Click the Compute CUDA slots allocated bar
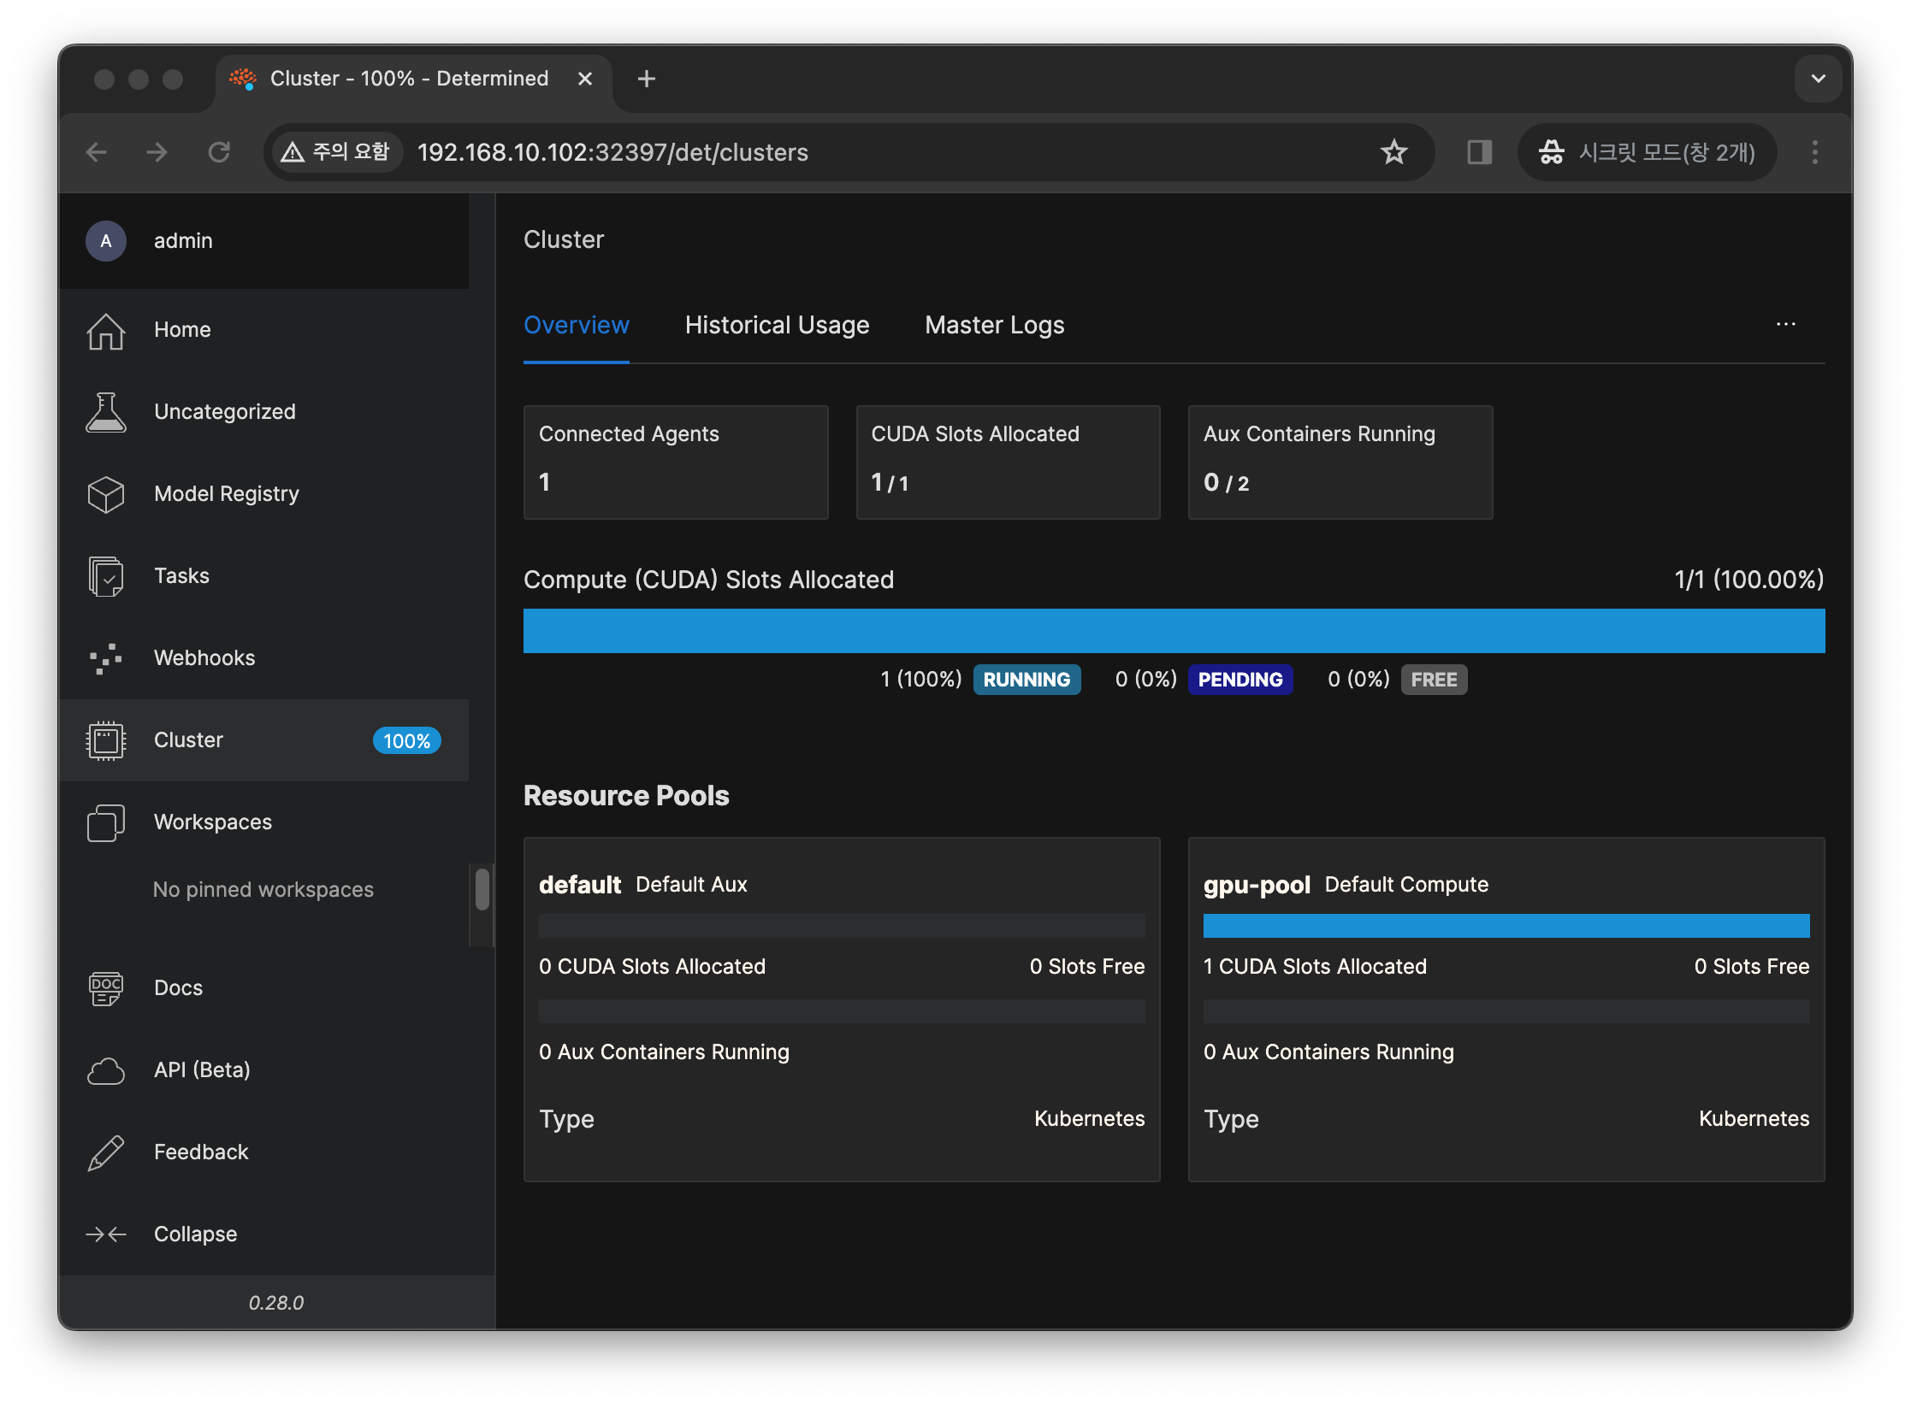Image resolution: width=1911 pixels, height=1402 pixels. 1174,631
